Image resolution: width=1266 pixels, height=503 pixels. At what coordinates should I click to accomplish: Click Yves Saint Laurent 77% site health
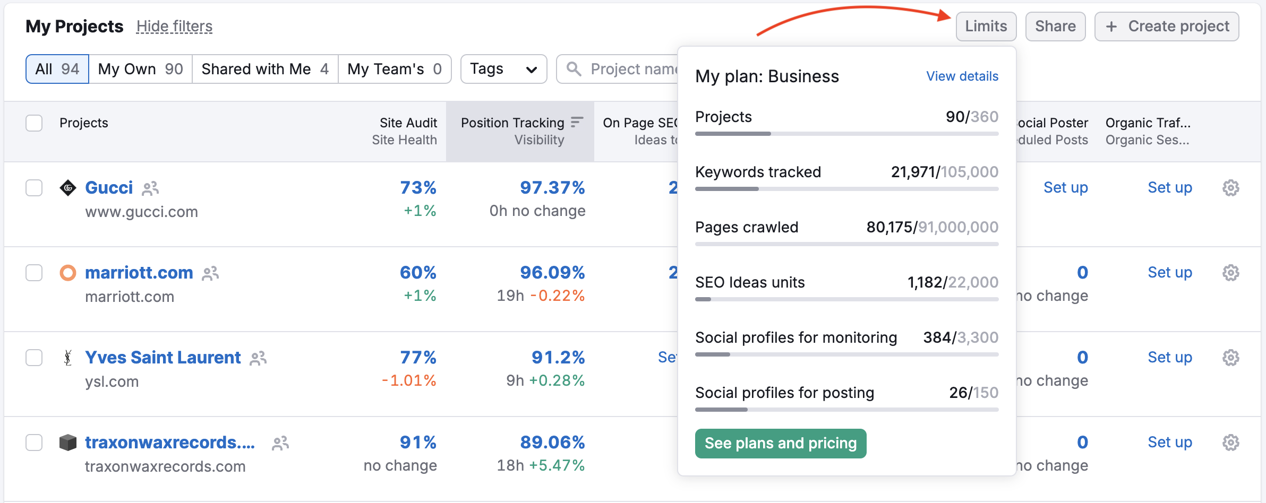pos(418,358)
